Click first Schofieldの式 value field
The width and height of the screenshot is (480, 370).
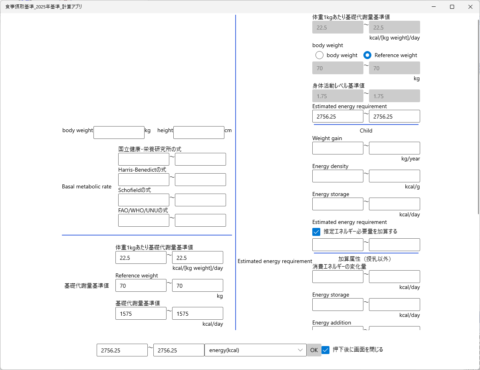click(x=144, y=200)
